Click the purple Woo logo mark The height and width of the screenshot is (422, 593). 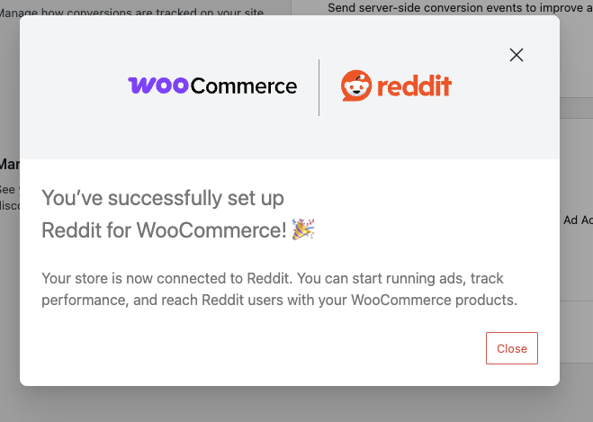[158, 85]
